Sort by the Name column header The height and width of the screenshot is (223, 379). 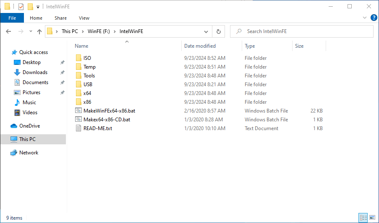[x=81, y=46]
